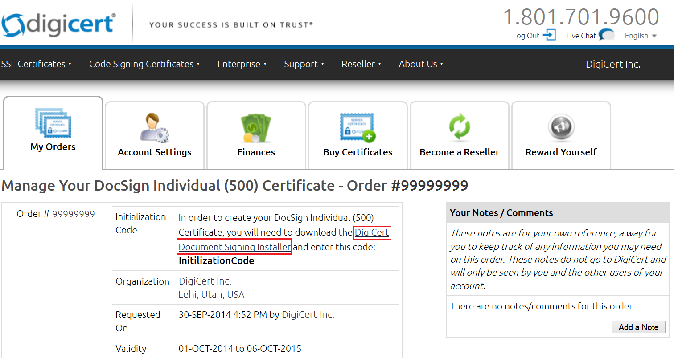Expand the English language dropdown

641,36
